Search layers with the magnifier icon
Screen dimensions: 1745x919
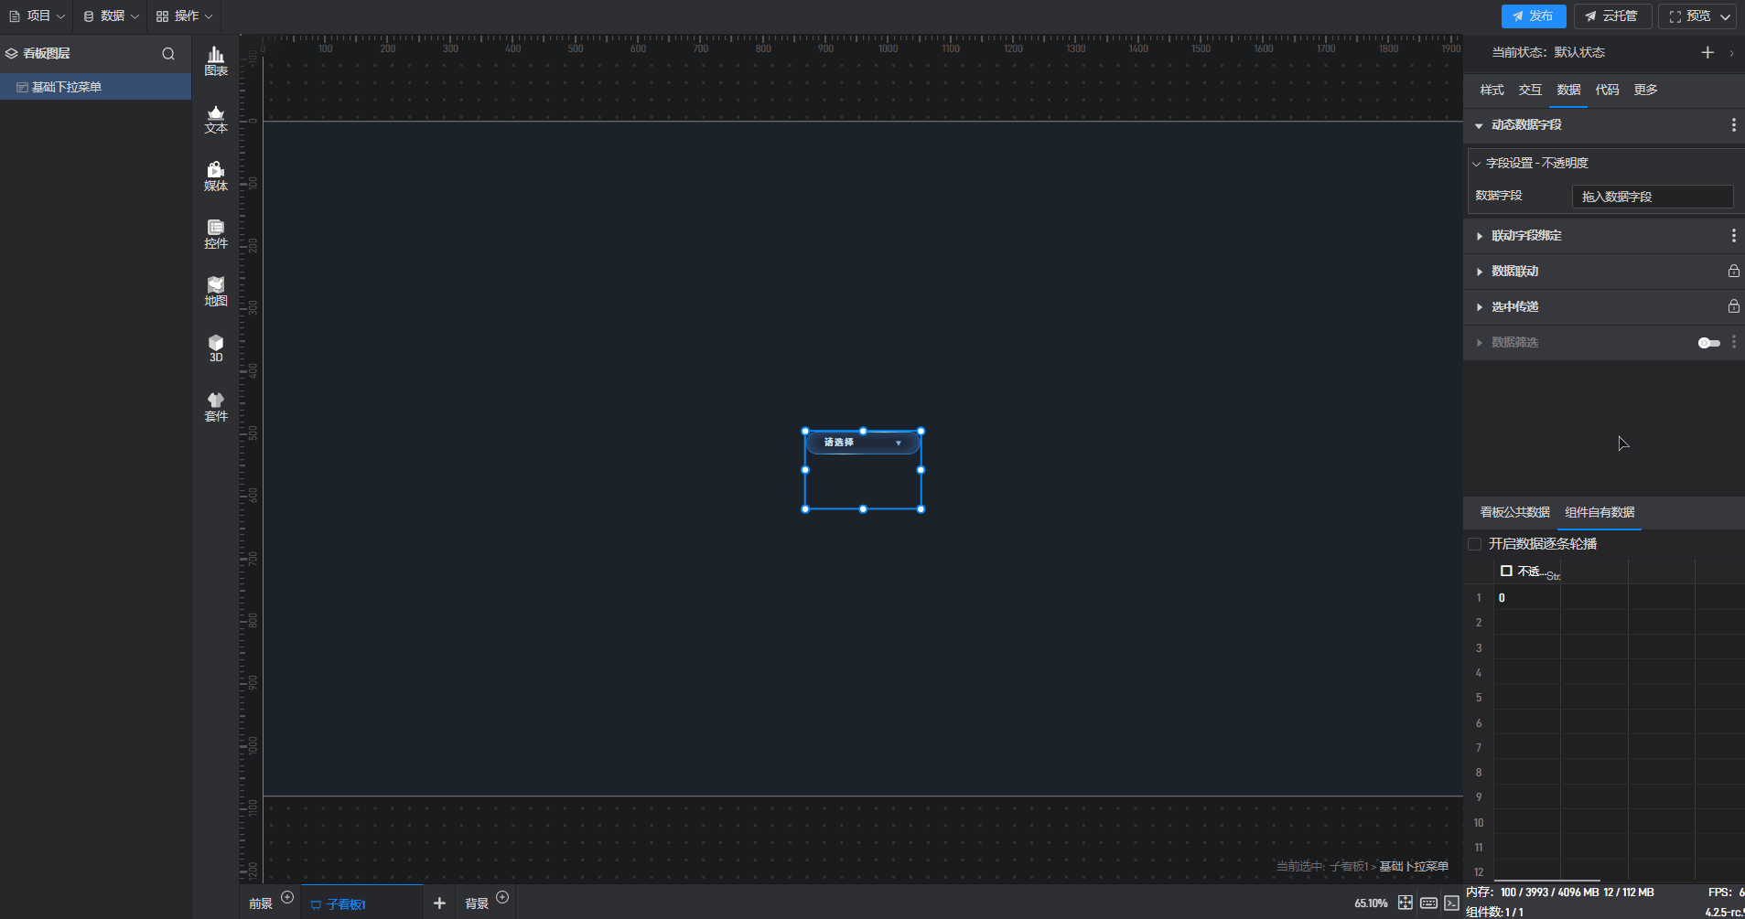pos(168,54)
